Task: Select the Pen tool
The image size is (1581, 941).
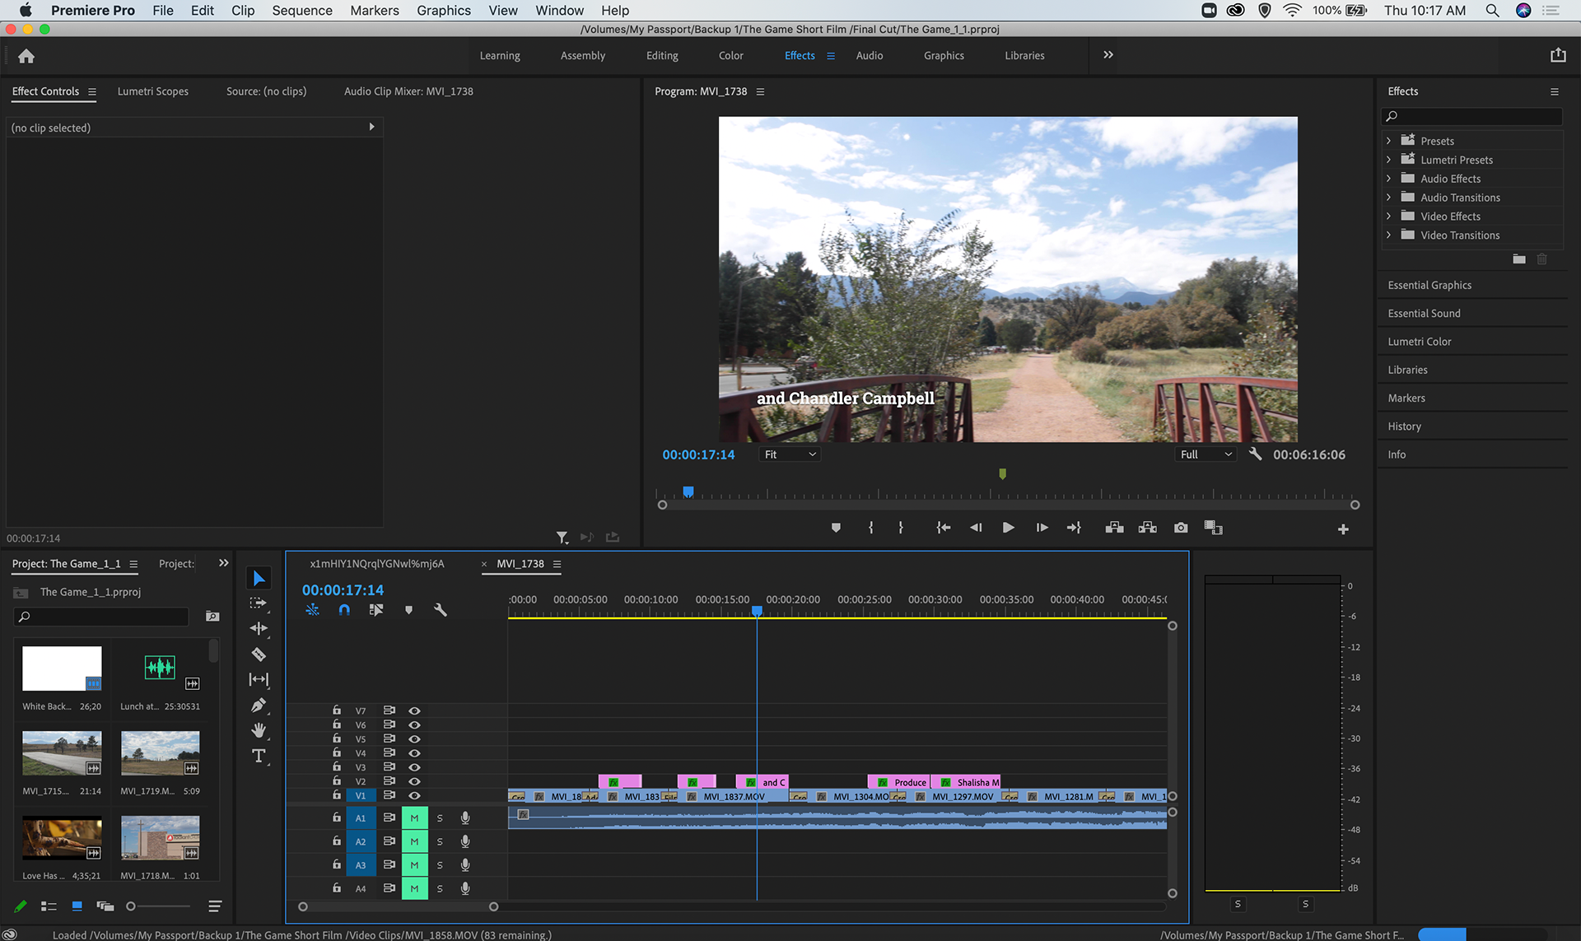Action: (x=259, y=706)
